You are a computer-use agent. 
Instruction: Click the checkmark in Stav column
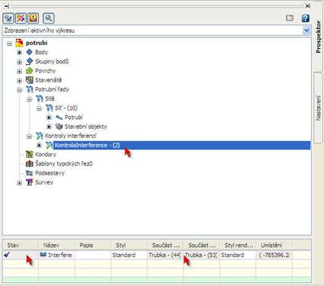pyautogui.click(x=7, y=255)
